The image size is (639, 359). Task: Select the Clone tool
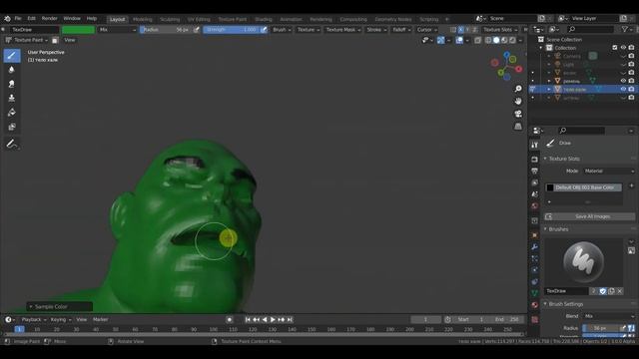click(12, 98)
